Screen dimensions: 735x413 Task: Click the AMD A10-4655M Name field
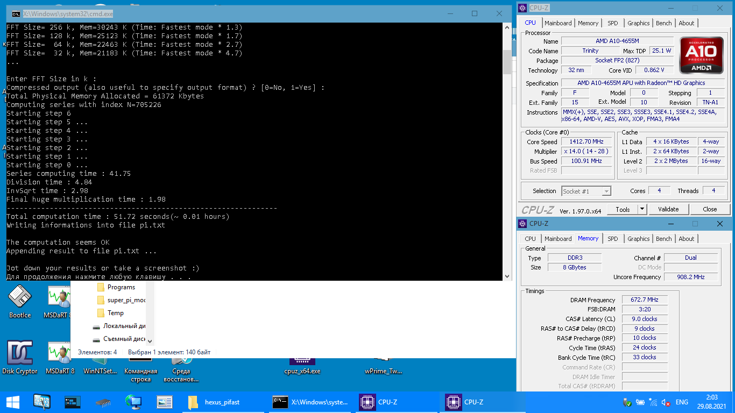616,41
